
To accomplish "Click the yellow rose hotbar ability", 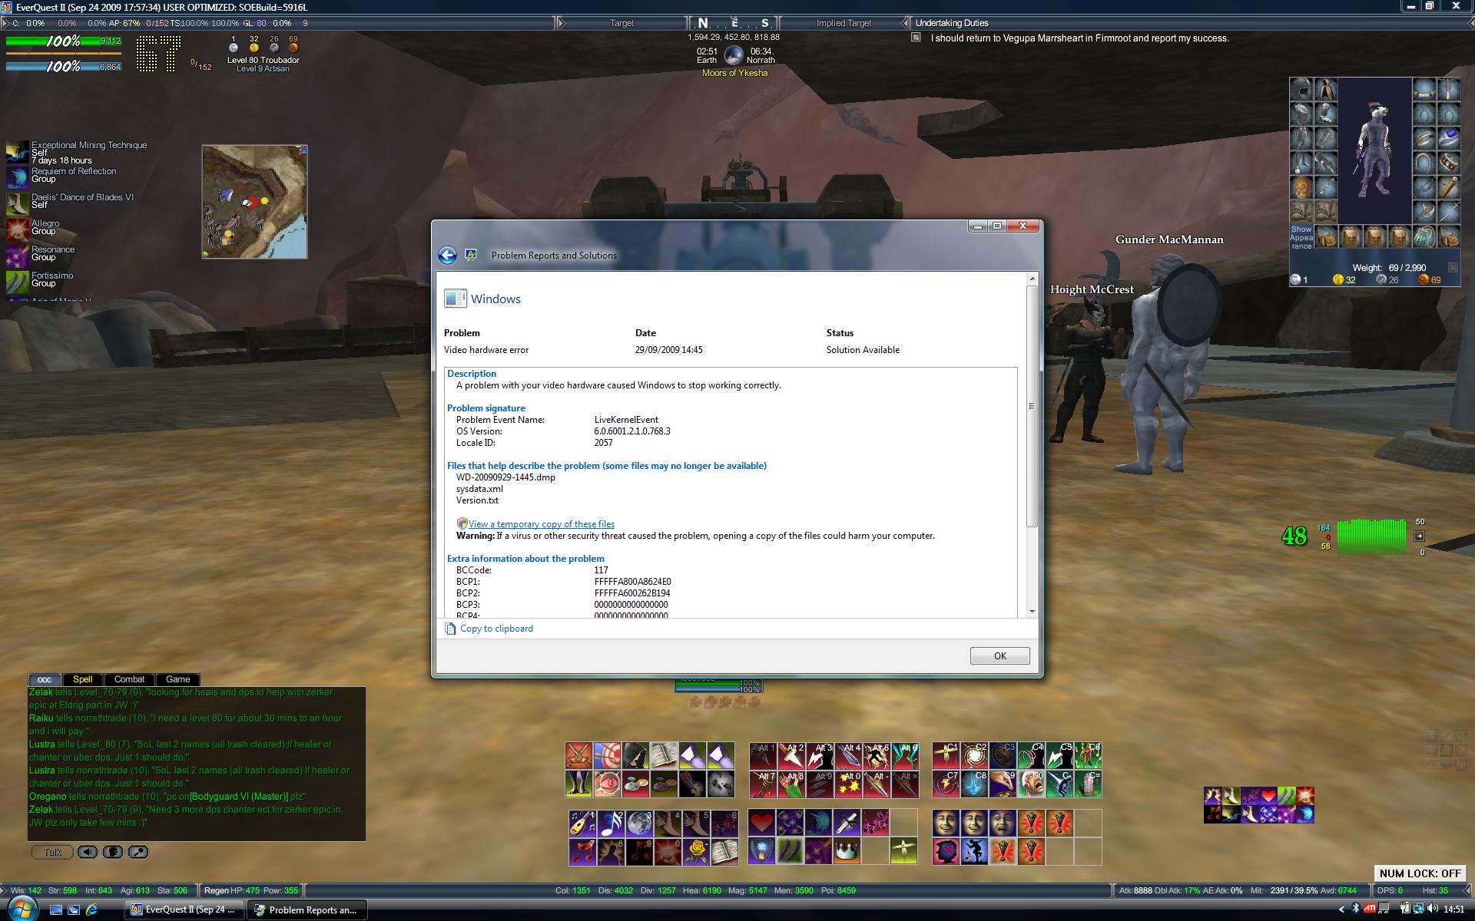I will coord(696,850).
